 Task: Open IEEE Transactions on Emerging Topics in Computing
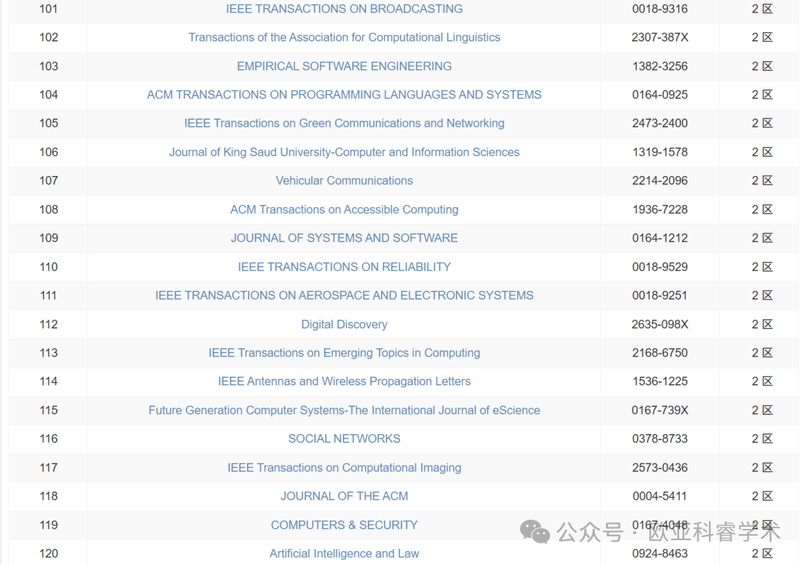coord(344,353)
